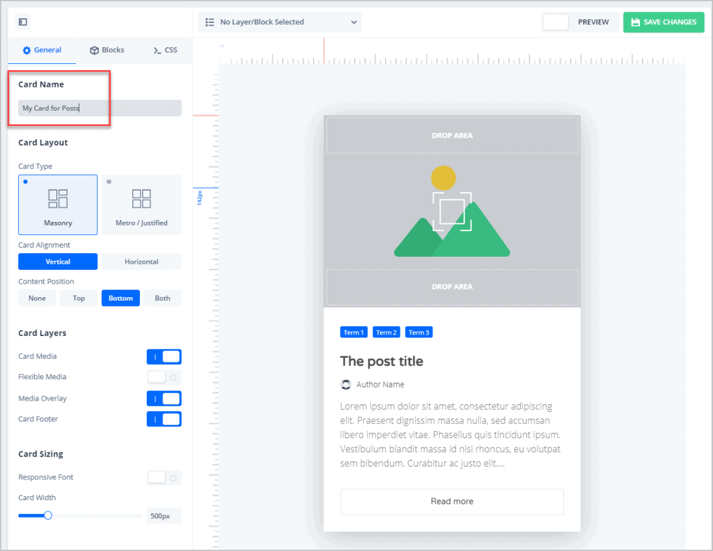
Task: Disable the Media Overlay switch
Action: [164, 399]
